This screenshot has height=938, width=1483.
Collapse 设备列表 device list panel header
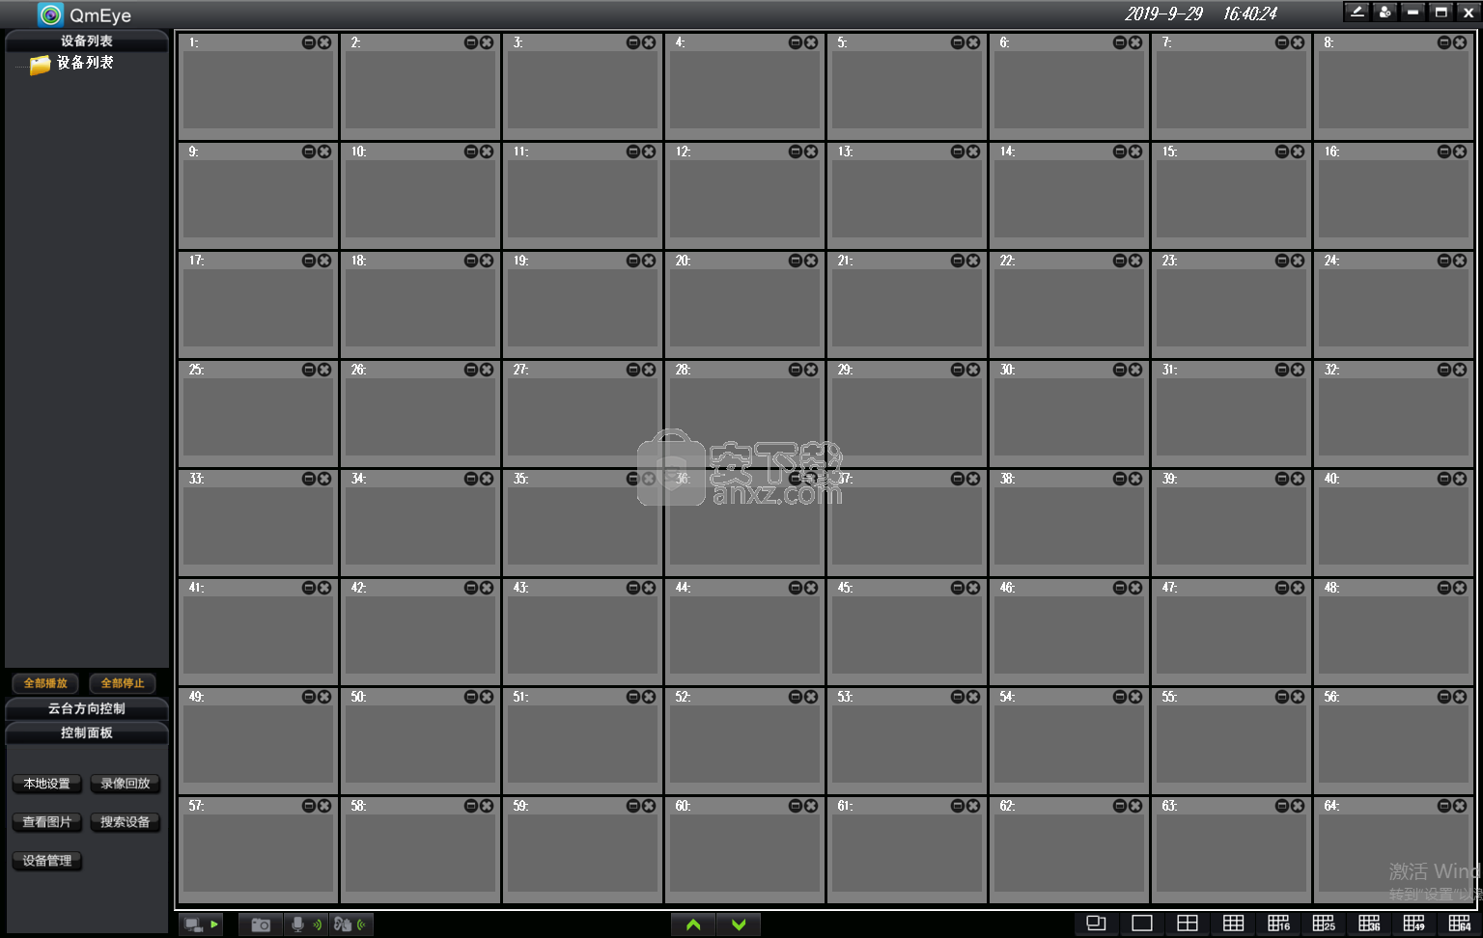[x=87, y=41]
